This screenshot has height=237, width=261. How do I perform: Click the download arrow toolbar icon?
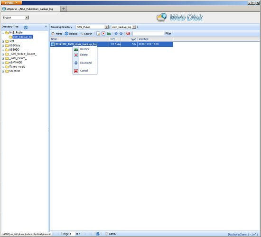pos(116,34)
